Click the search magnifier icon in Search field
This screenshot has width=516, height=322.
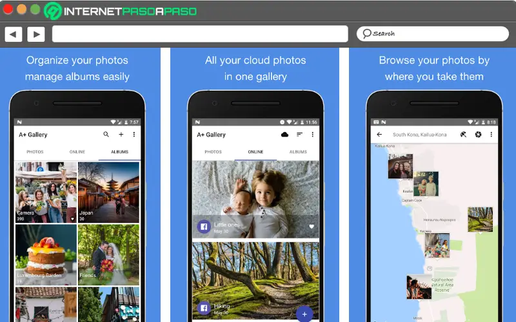click(x=366, y=33)
